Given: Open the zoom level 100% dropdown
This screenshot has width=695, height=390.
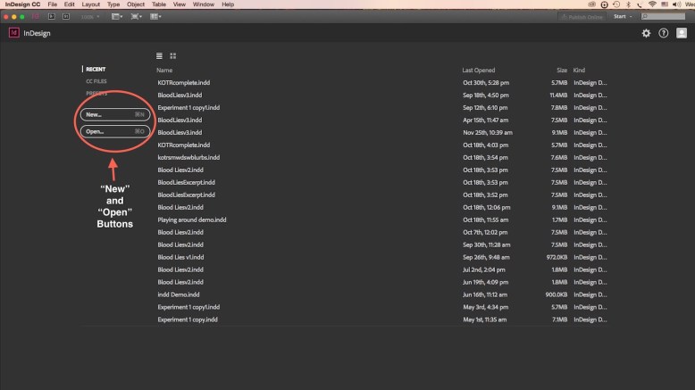Looking at the screenshot, I should tap(90, 16).
